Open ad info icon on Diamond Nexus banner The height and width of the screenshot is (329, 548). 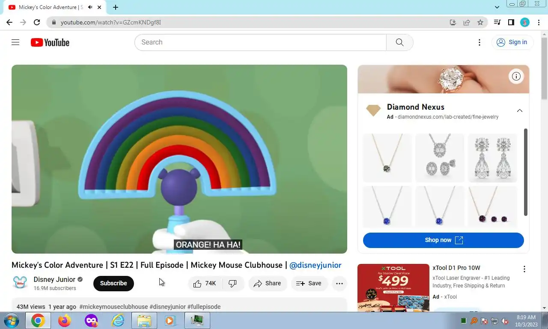[x=516, y=76]
